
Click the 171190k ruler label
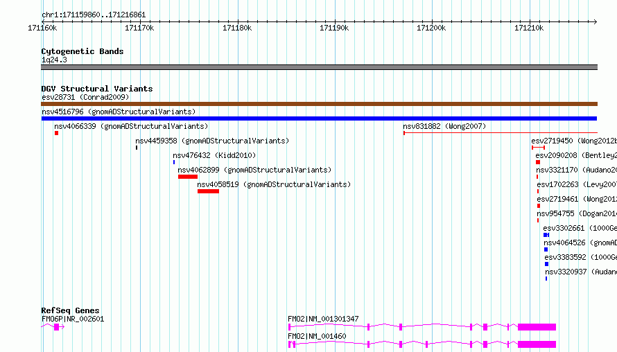334,28
